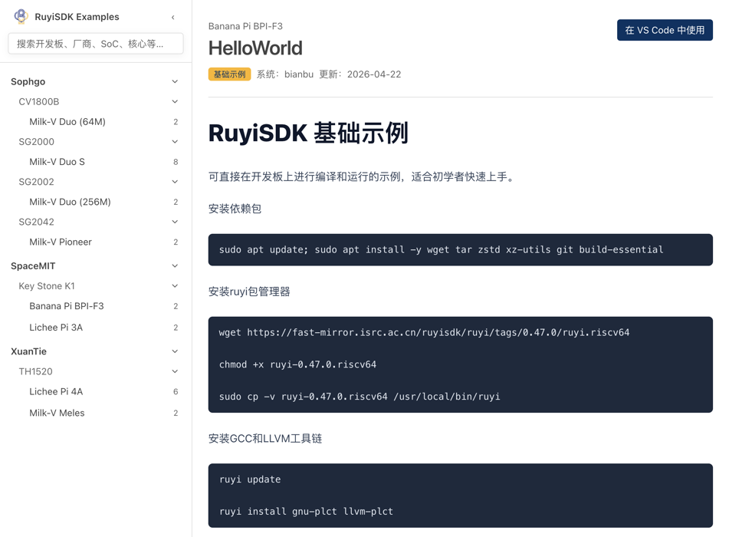Click the XuanTie vendor label
729x537 pixels.
coord(29,351)
